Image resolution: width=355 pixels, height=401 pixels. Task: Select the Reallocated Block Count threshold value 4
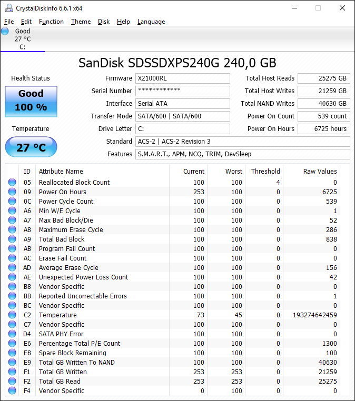278,183
